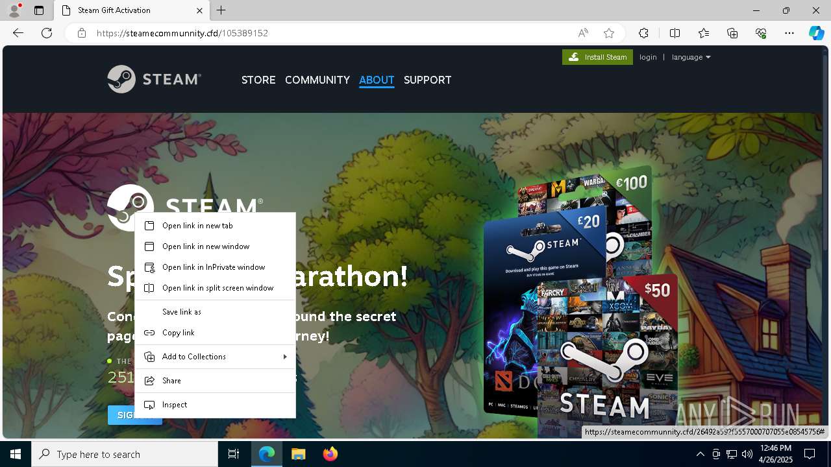Choose Open link in new tab
Image resolution: width=831 pixels, height=467 pixels.
pos(215,226)
